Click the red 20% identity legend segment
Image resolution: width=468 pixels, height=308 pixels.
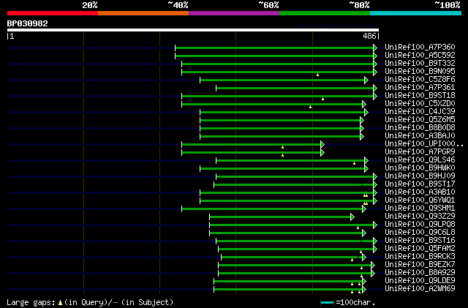tap(53, 13)
